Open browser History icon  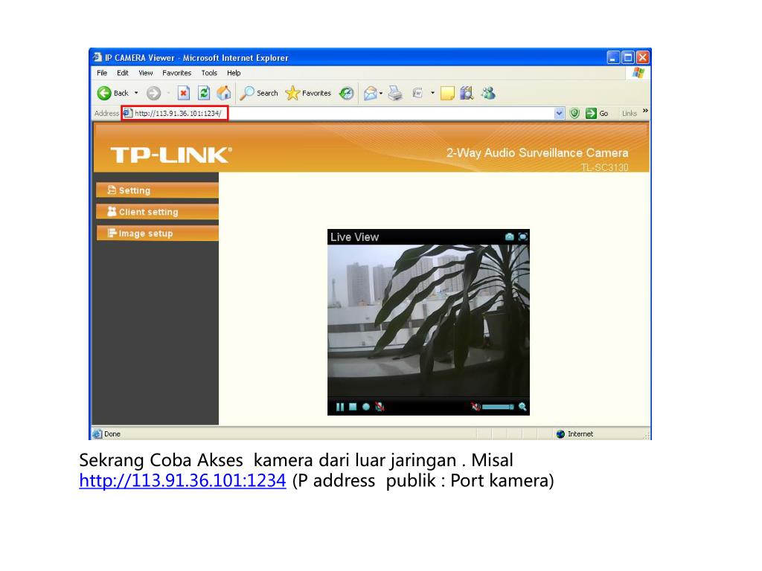347,93
